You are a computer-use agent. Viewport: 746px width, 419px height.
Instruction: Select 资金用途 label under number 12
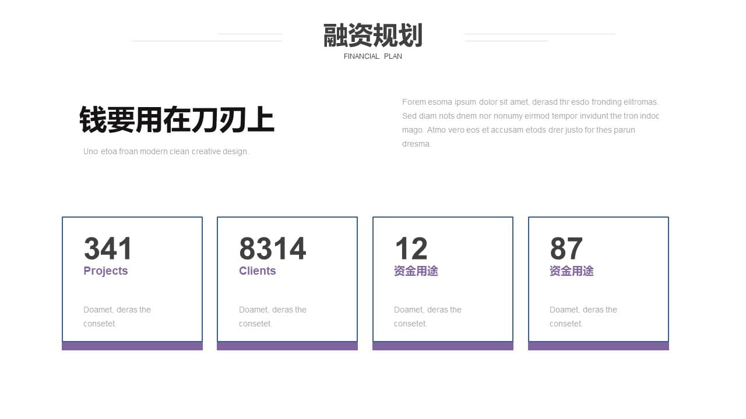click(x=416, y=271)
